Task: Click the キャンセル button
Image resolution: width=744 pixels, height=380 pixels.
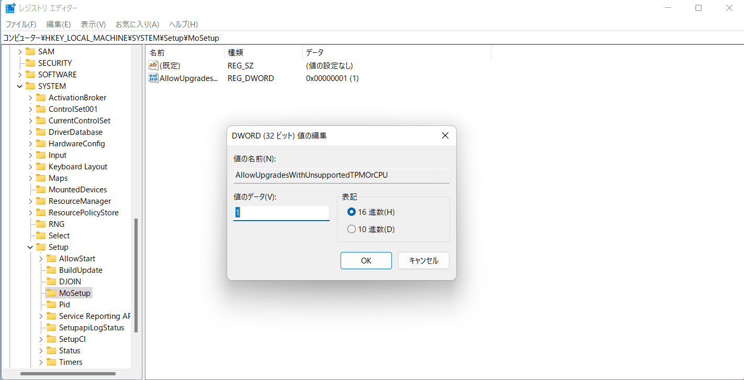Action: coord(423,261)
